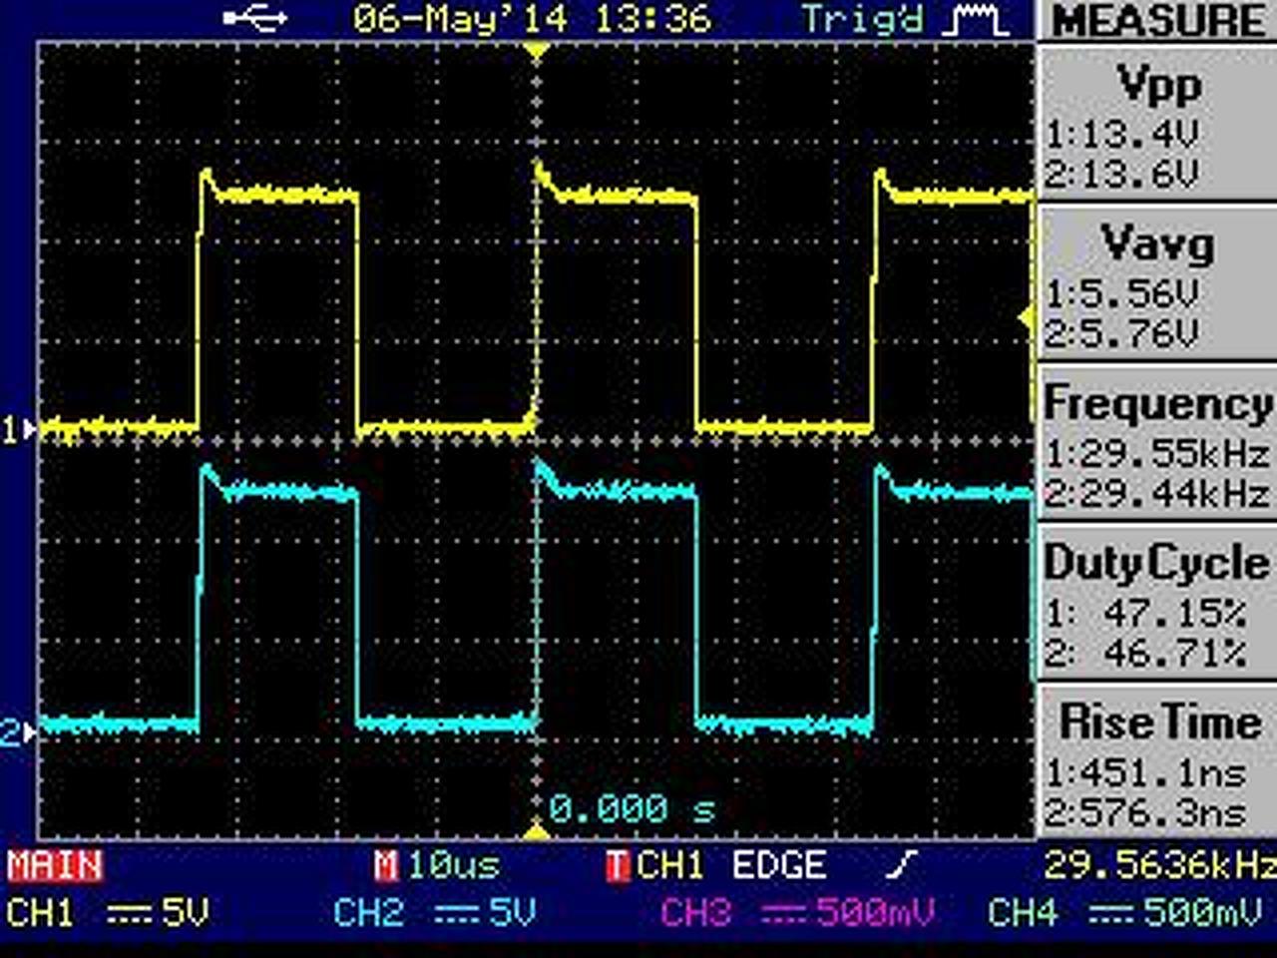Click the duty cycle value 47.15%

[x=1175, y=614]
